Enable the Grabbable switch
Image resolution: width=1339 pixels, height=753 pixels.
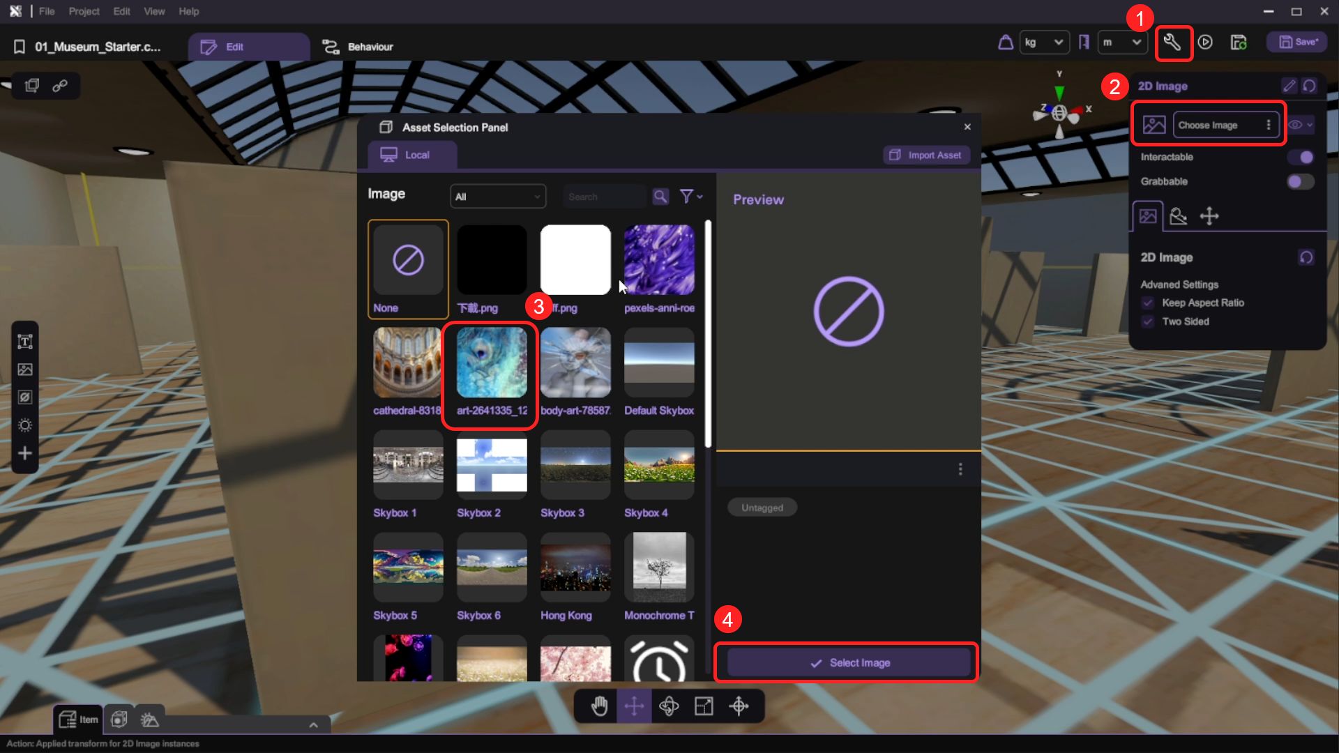pos(1300,181)
